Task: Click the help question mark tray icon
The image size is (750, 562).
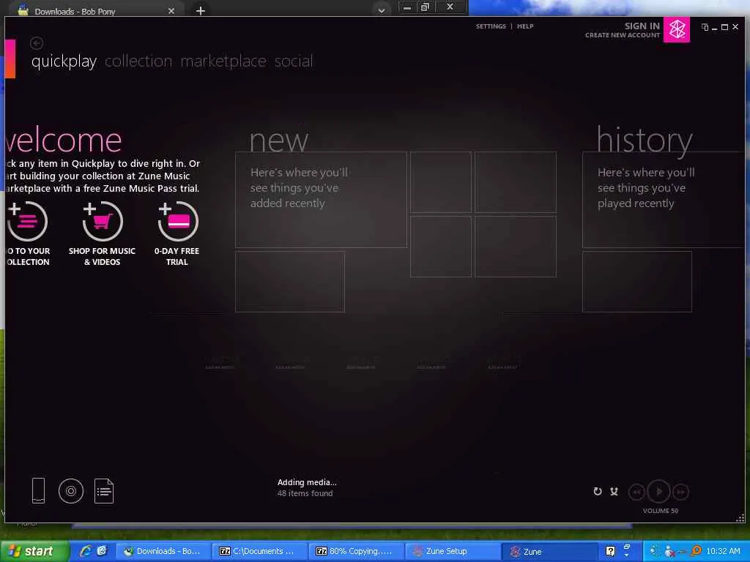Action: coord(610,551)
